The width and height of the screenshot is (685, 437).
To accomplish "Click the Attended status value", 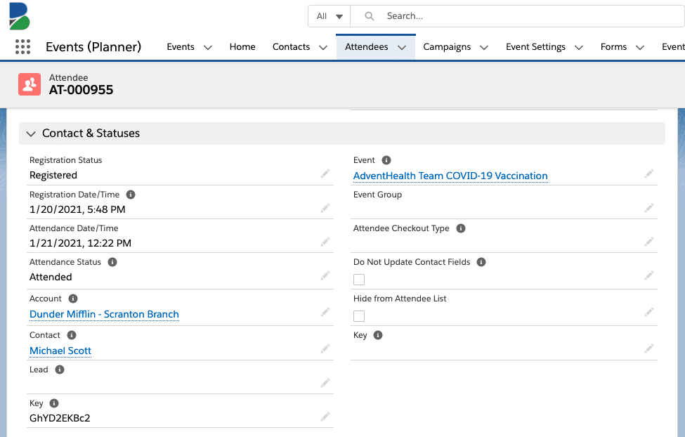I will [x=51, y=277].
